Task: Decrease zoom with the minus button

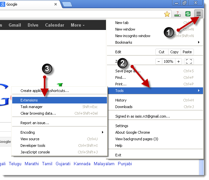Action: (x=159, y=61)
